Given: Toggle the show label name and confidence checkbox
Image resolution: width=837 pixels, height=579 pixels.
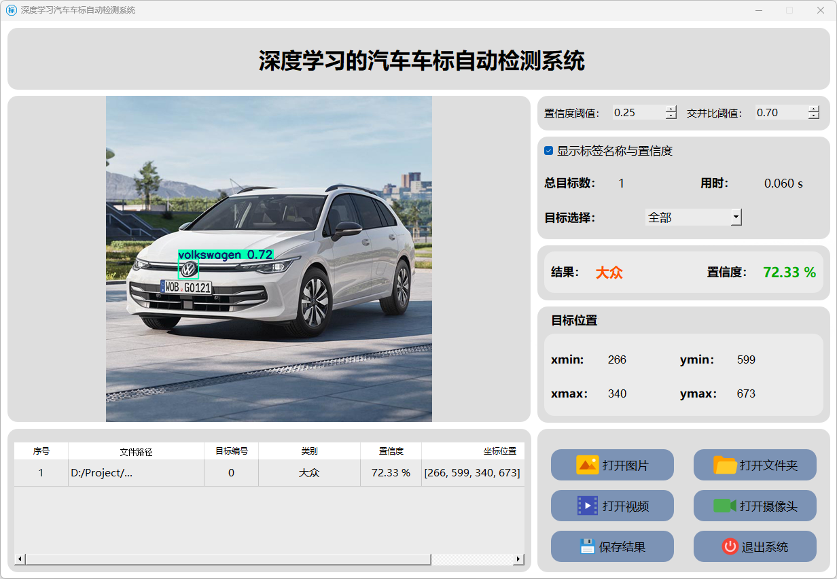Looking at the screenshot, I should [x=549, y=151].
